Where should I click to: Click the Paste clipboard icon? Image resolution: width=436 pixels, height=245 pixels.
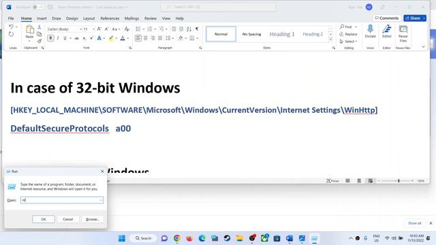pyautogui.click(x=29, y=29)
